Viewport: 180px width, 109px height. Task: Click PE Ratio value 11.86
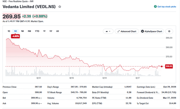129,98
